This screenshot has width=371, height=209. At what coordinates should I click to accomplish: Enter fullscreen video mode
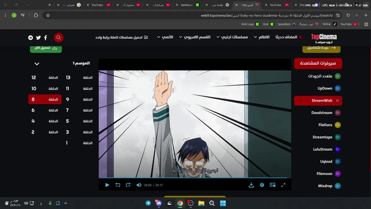(283, 185)
